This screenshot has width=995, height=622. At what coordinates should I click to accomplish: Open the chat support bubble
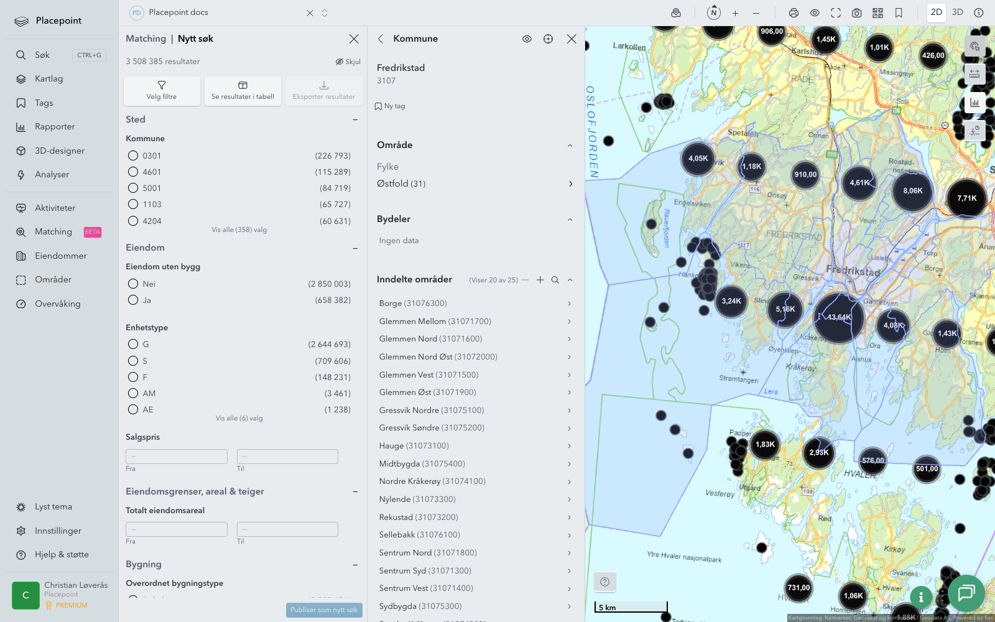click(x=966, y=593)
